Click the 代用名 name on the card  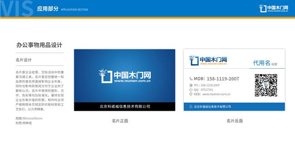(261, 63)
